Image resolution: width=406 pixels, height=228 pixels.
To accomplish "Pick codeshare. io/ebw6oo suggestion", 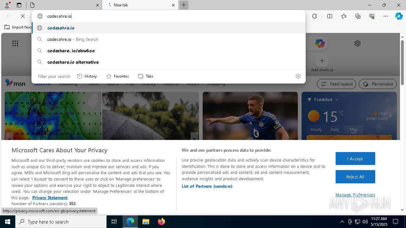I will pyautogui.click(x=168, y=51).
